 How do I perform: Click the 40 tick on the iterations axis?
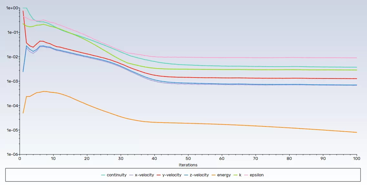pos(155,158)
